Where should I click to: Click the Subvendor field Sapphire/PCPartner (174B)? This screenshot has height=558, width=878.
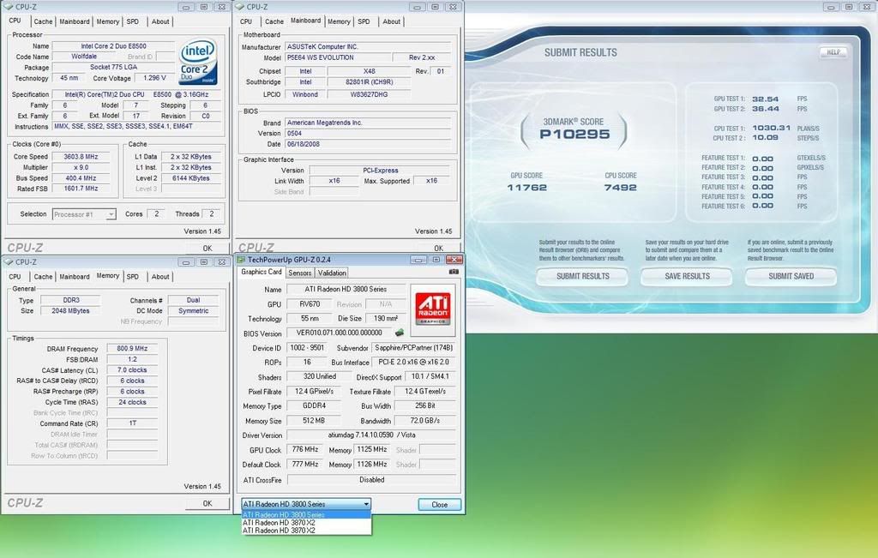click(x=413, y=347)
